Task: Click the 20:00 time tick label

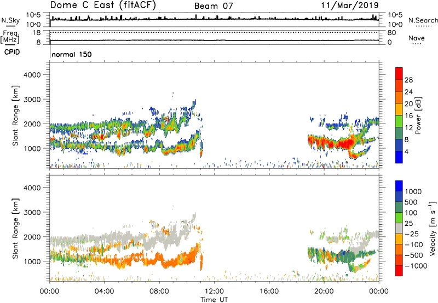Action: coord(324,292)
